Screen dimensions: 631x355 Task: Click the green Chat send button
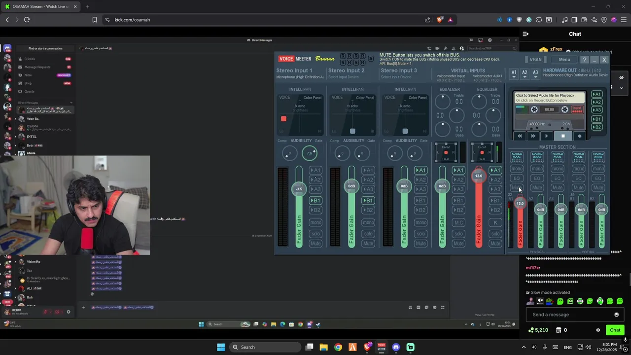click(615, 330)
